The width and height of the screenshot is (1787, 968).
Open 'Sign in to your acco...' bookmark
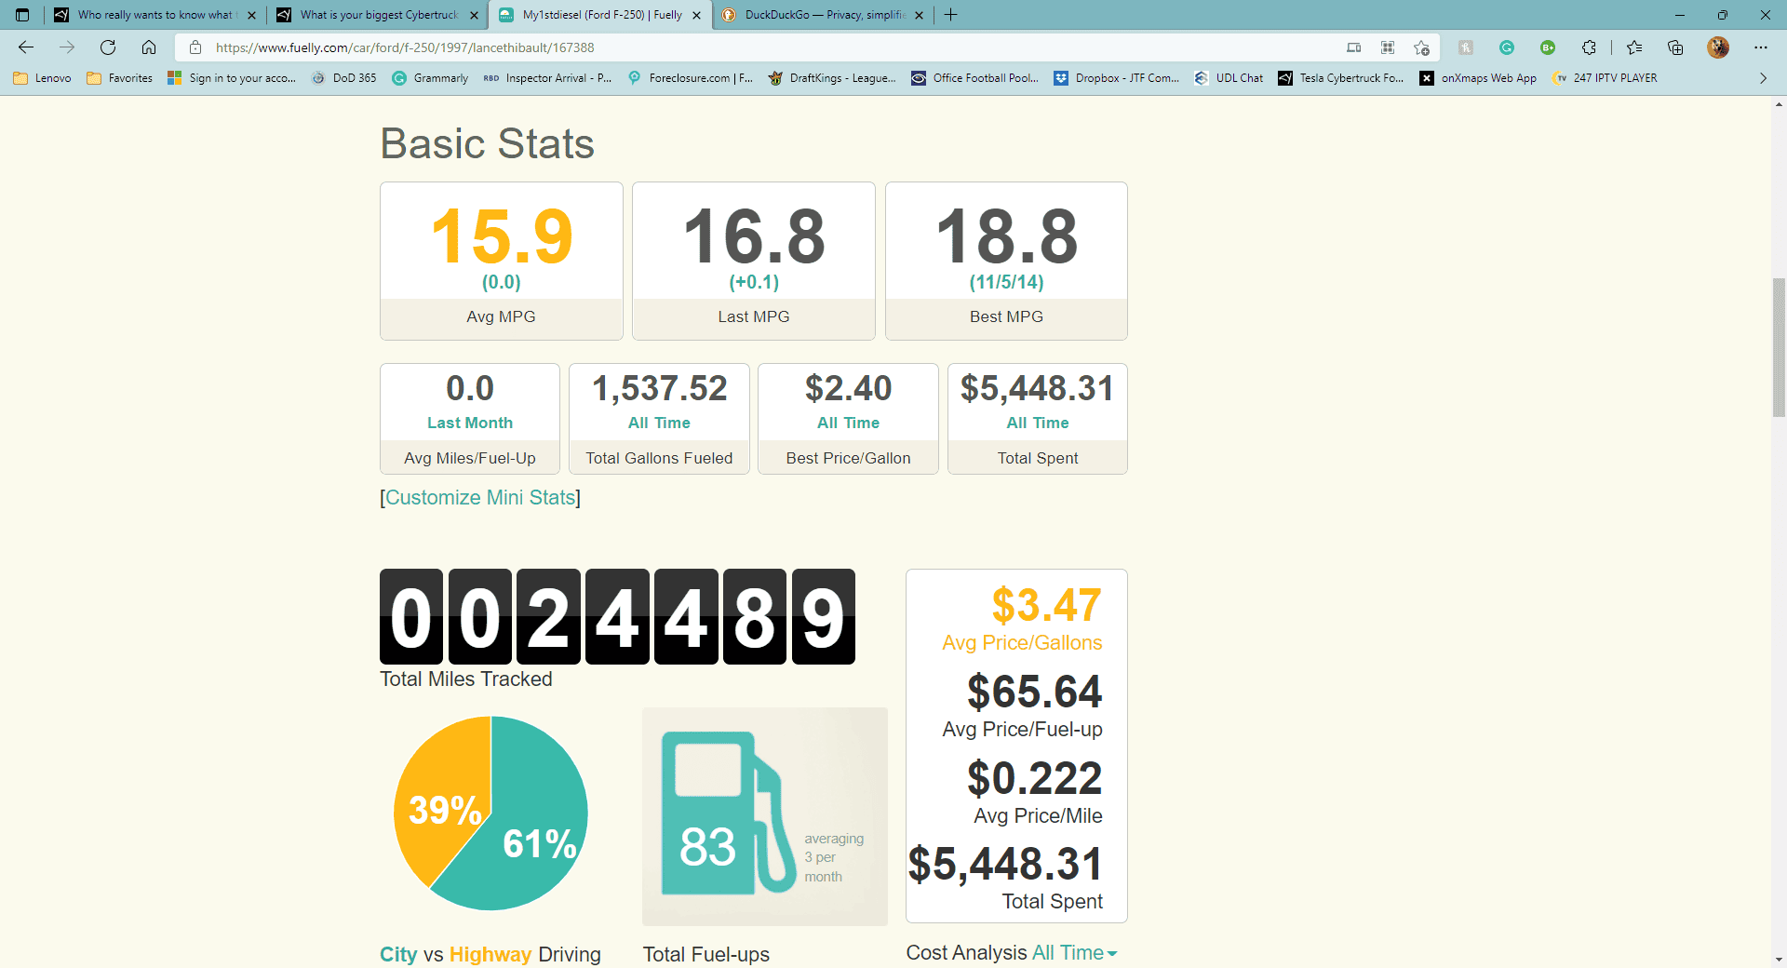pyautogui.click(x=232, y=78)
